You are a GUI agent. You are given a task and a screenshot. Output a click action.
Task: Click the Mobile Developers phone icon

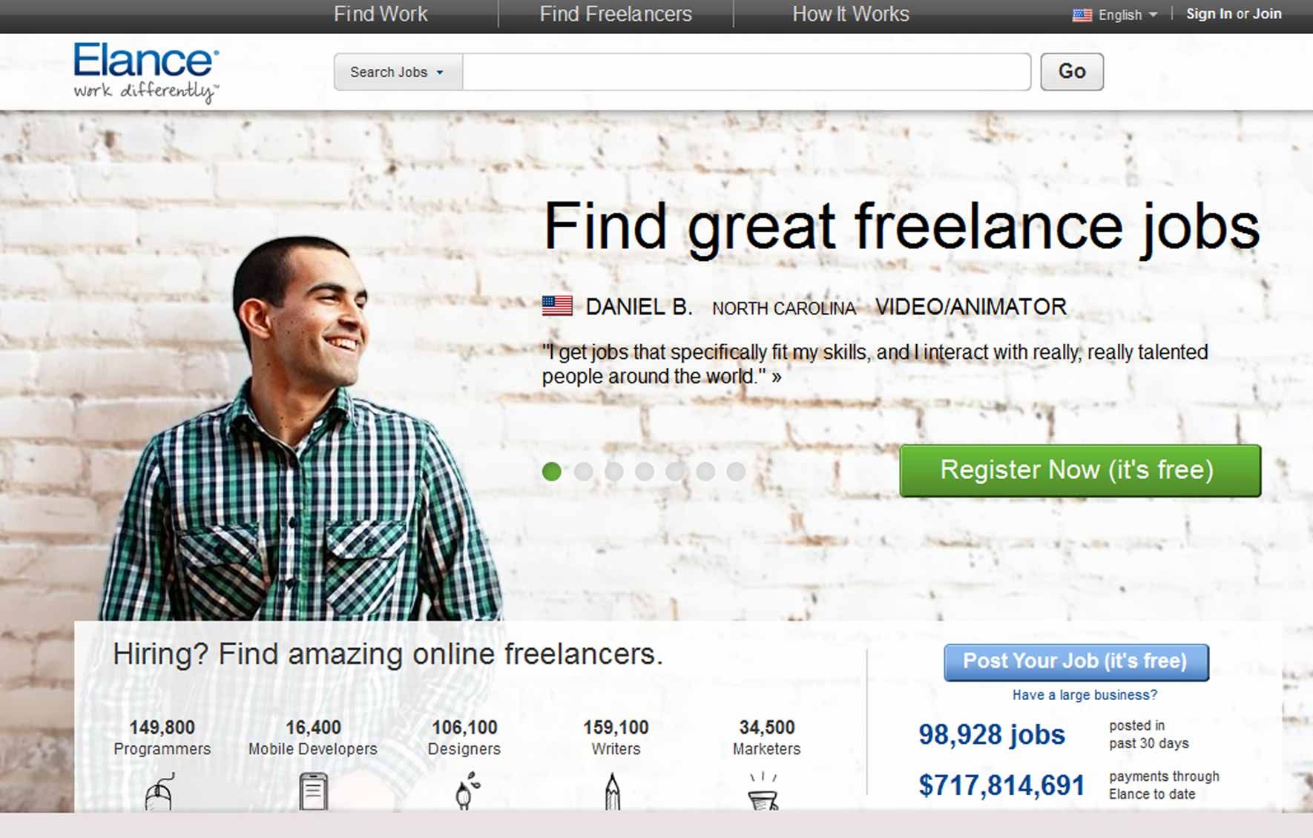313,791
